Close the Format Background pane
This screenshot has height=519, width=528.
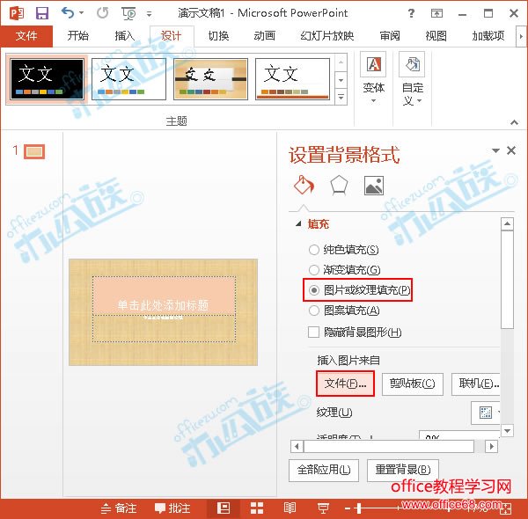(x=511, y=150)
